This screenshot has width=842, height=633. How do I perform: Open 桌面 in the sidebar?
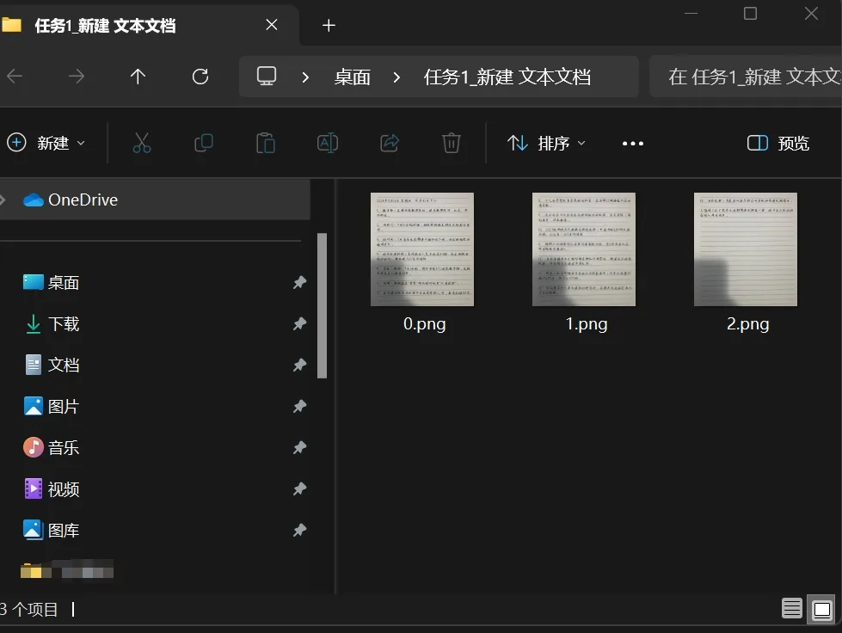52,282
